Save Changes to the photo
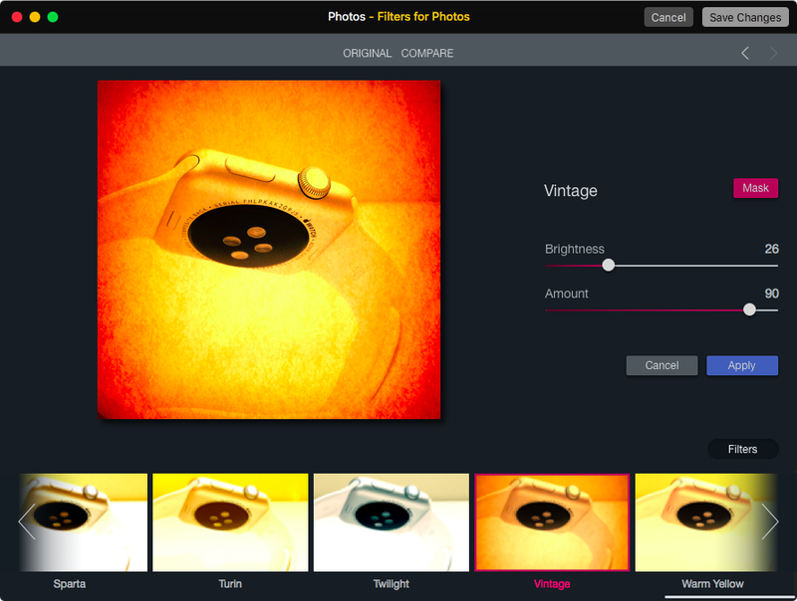This screenshot has height=601, width=797. 745,17
